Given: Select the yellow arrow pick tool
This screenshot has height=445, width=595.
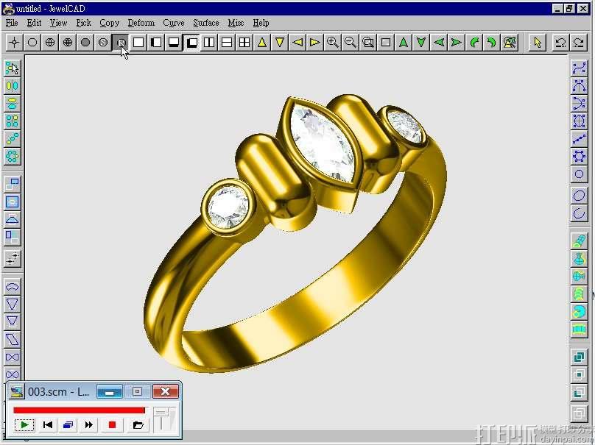Looking at the screenshot, I should (x=538, y=42).
